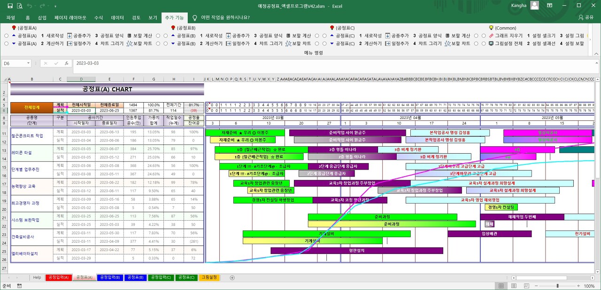Select radio button left of ▼ 공정표(A)
This screenshot has height=290, width=601.
[x=6, y=44]
